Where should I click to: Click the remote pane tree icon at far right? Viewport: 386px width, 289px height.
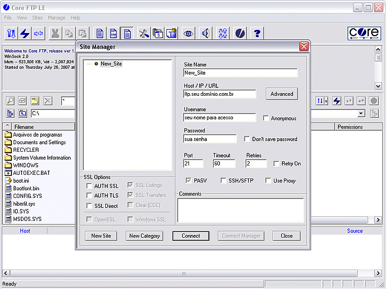[374, 114]
